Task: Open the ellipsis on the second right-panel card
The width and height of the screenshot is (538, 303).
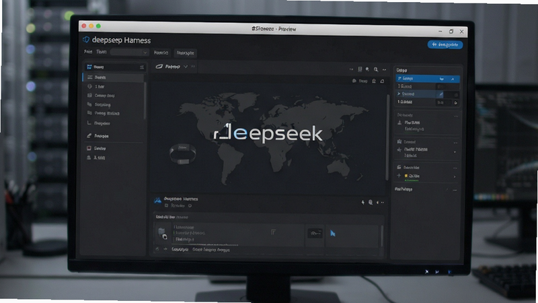Action: [455, 143]
